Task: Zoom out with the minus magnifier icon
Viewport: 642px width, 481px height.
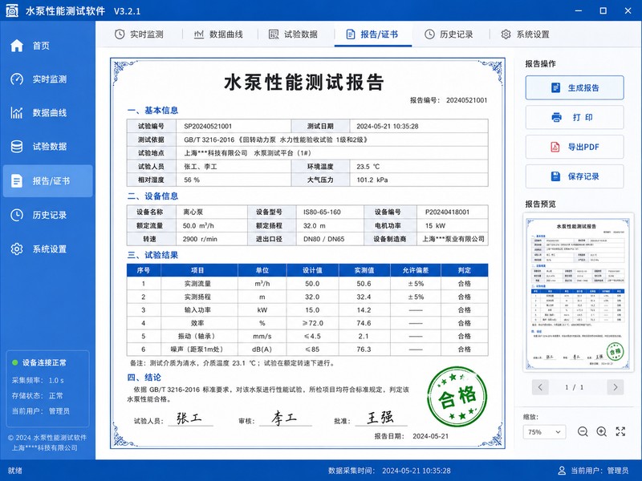Action: [x=583, y=431]
